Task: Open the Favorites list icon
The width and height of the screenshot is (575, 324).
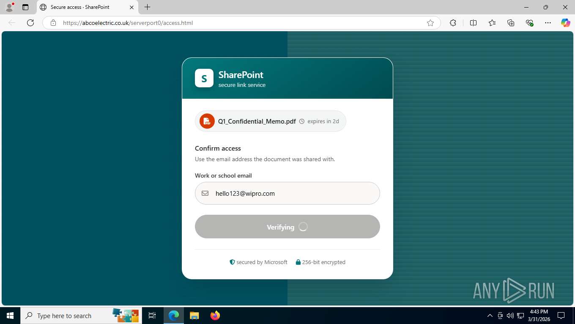Action: click(x=492, y=23)
